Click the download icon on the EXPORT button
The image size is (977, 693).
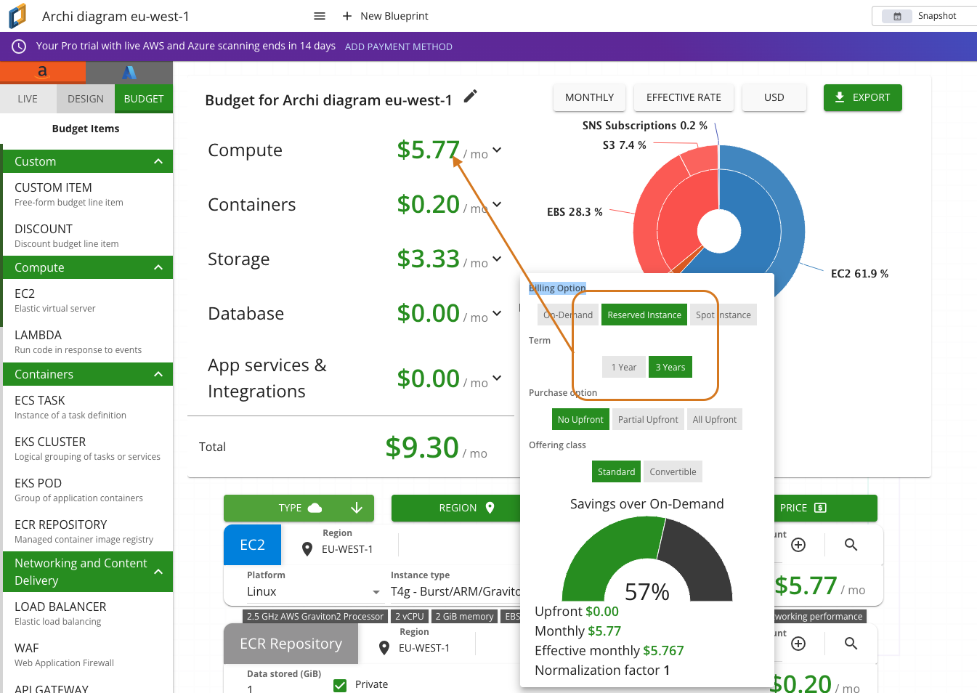[840, 97]
